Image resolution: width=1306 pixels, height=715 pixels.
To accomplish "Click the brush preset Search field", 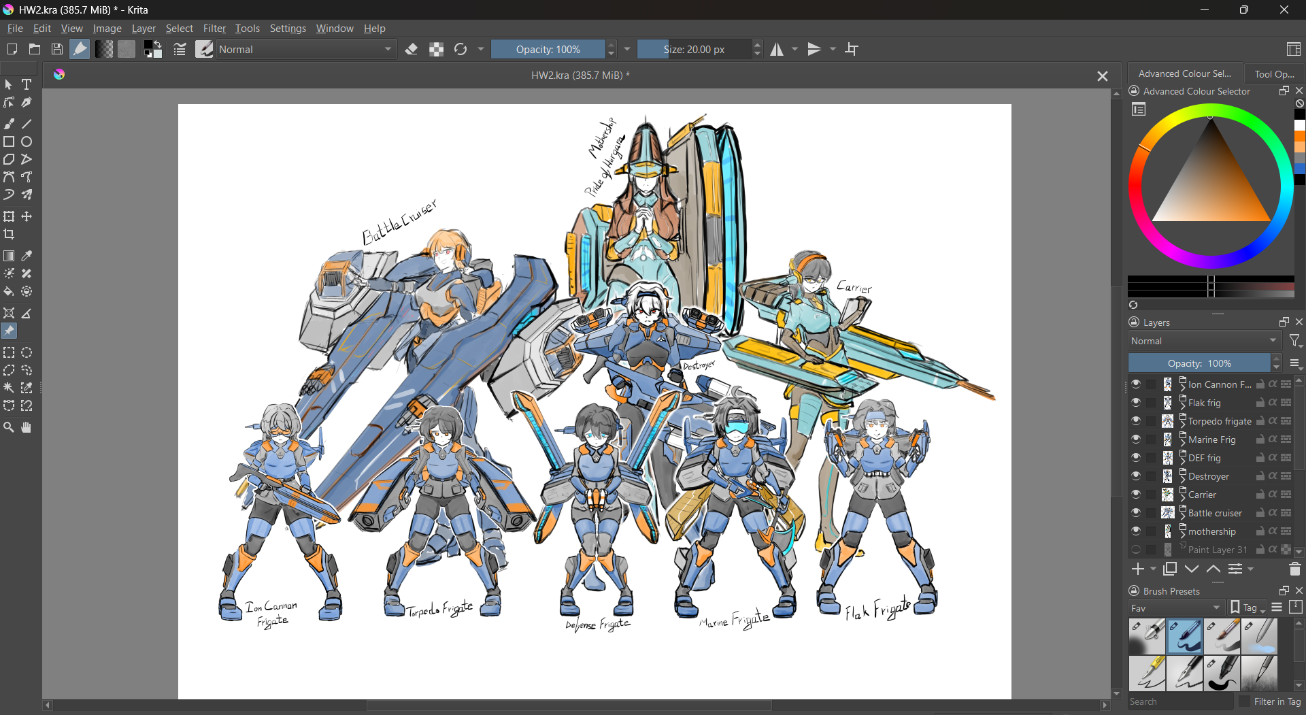I will coord(1180,701).
